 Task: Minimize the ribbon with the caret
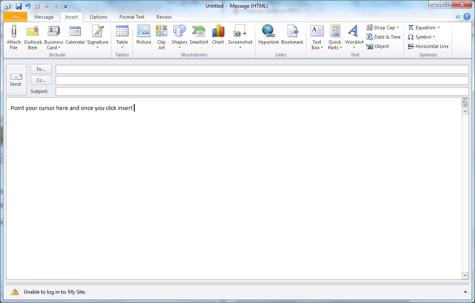[x=458, y=17]
